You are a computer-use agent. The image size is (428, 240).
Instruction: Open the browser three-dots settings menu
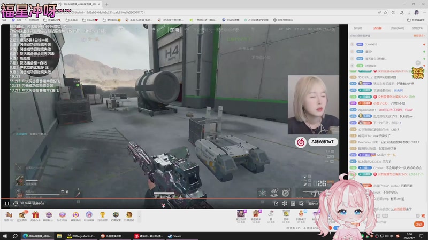pyautogui.click(x=424, y=12)
